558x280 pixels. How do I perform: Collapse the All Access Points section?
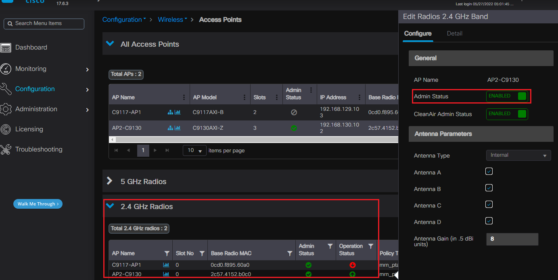point(110,44)
